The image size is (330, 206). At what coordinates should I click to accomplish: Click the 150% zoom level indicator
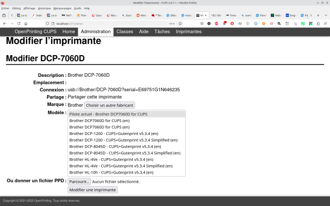(x=172, y=24)
